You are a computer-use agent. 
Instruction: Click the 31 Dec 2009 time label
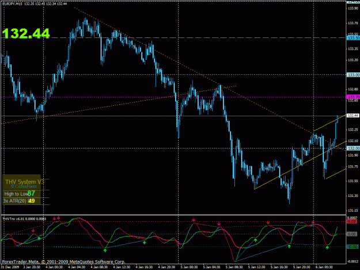point(10,267)
